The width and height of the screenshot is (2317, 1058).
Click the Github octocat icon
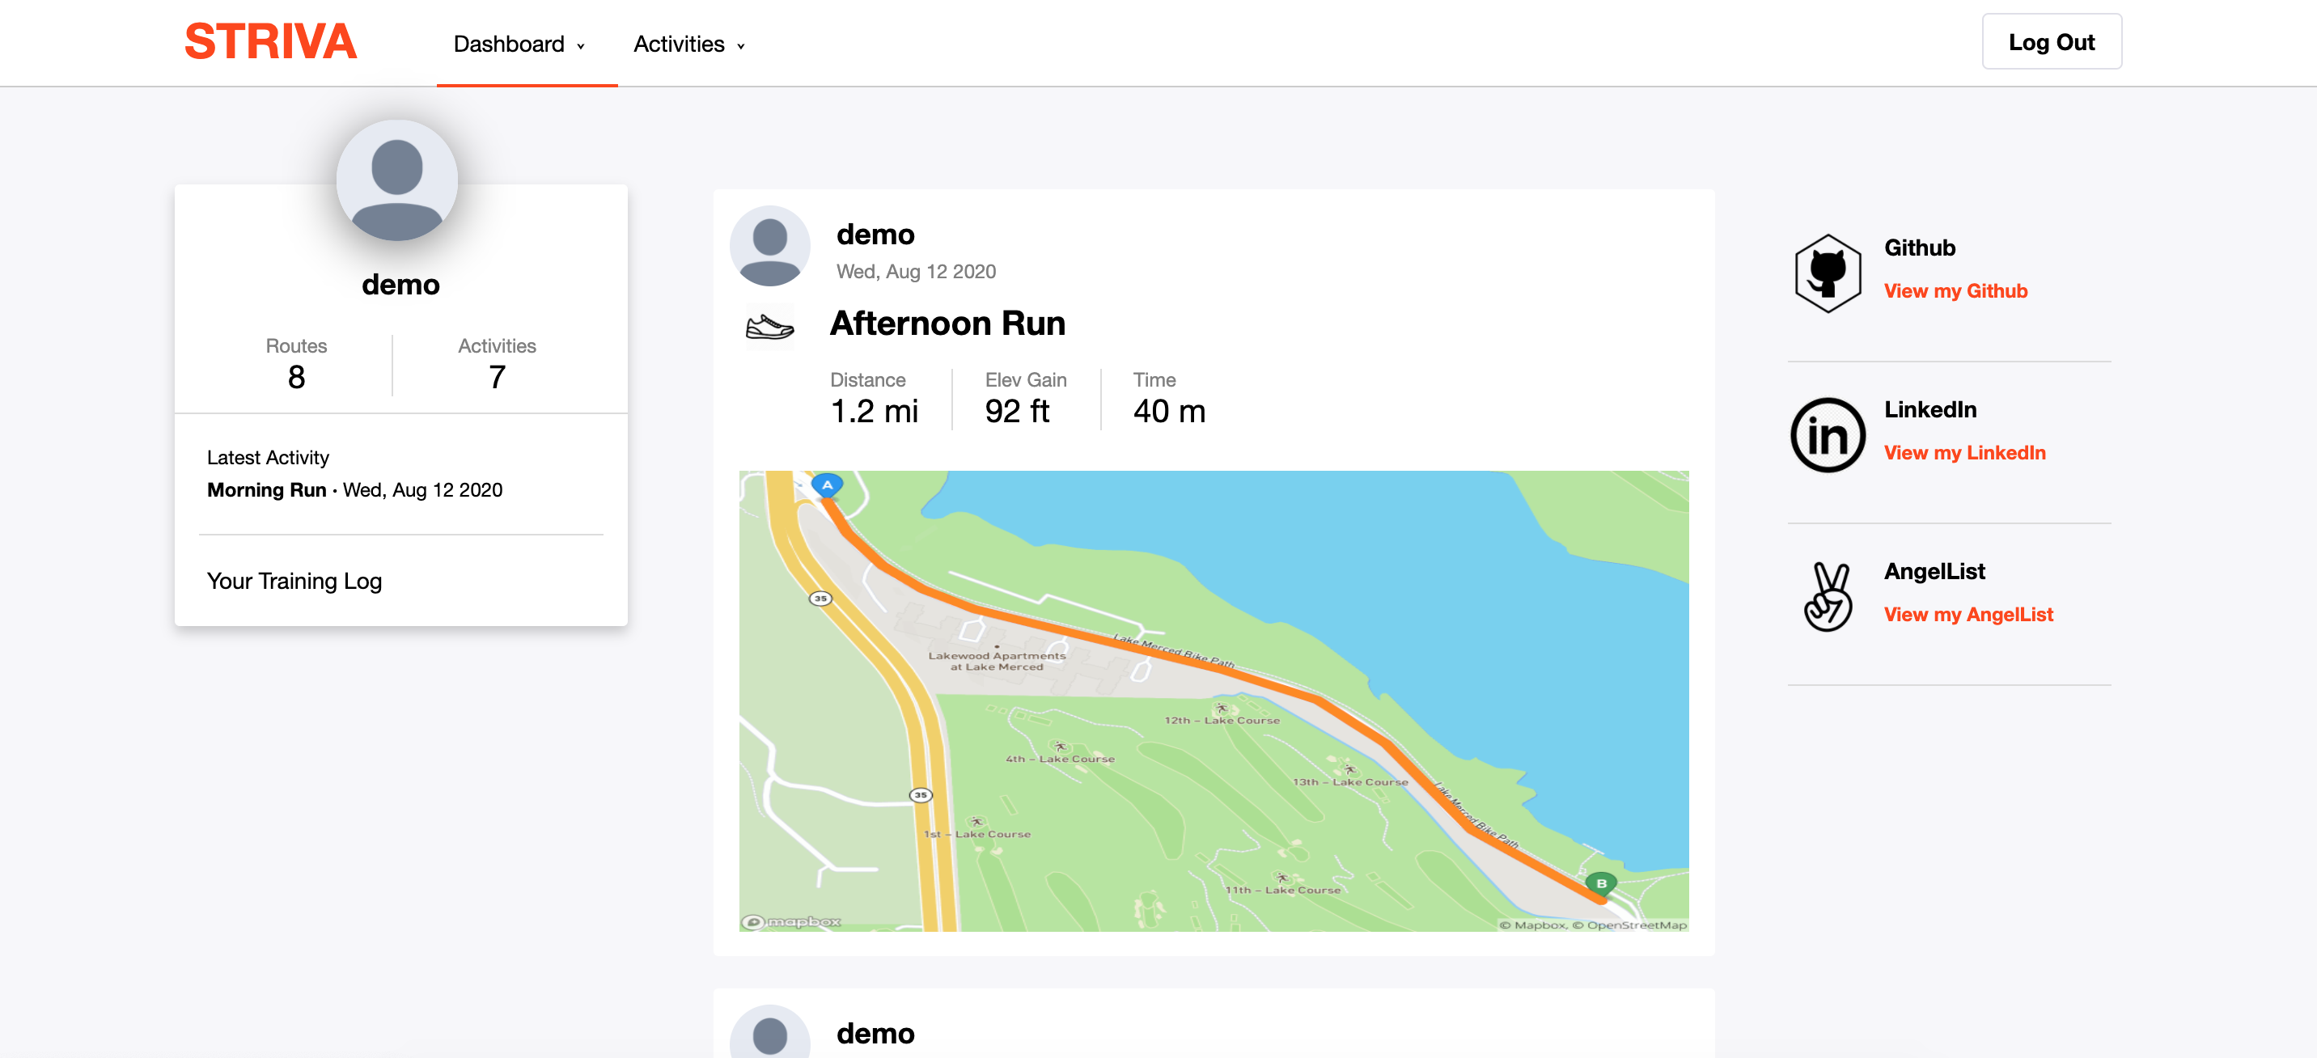point(1827,273)
